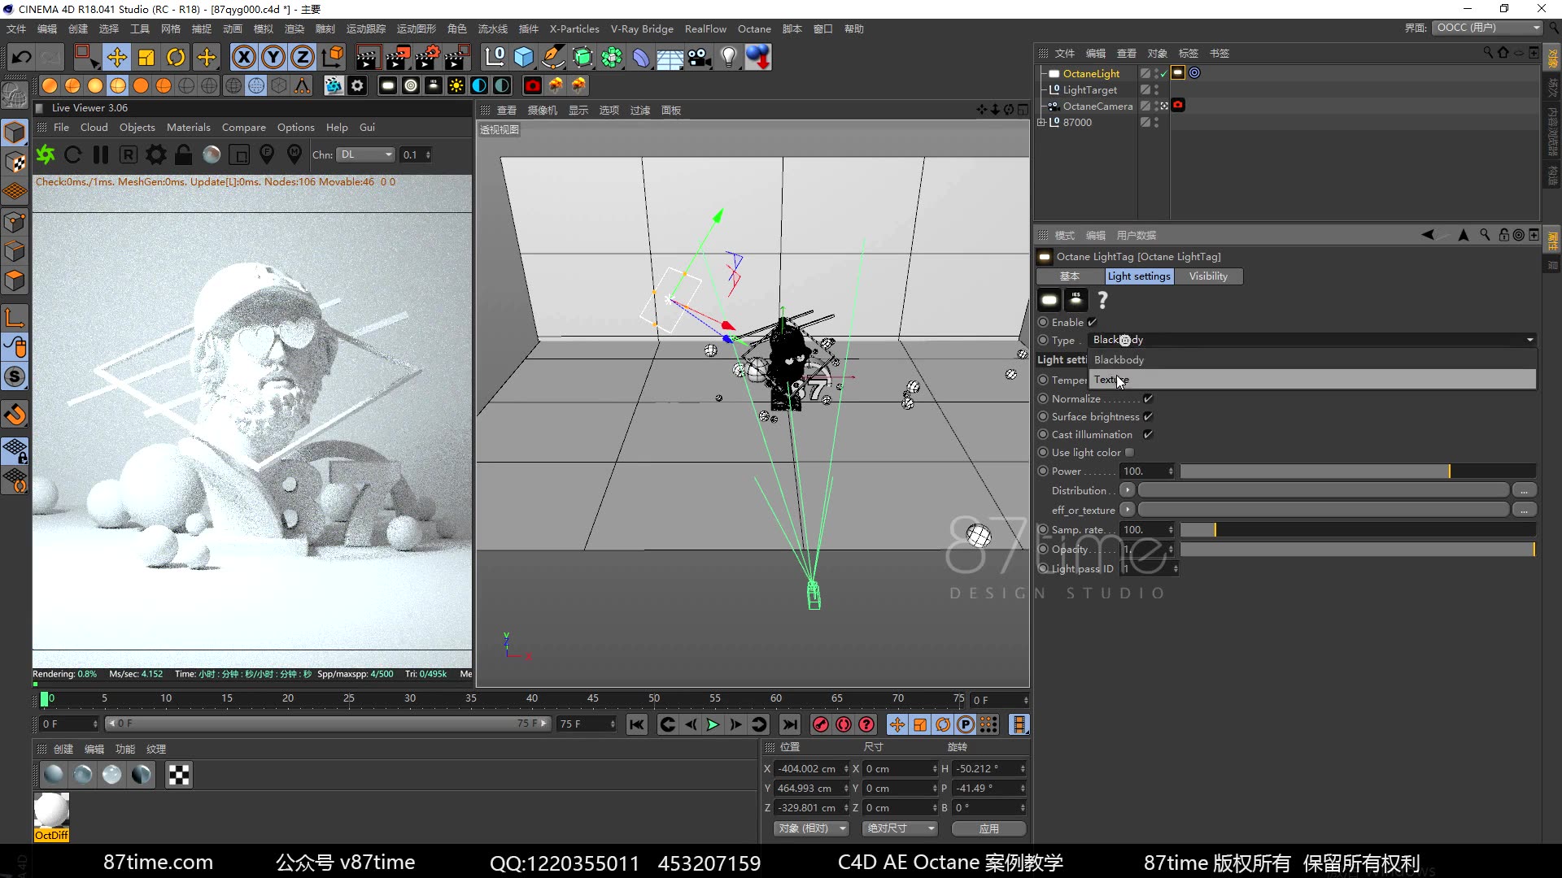Toggle OctaneLight visibility dots
This screenshot has width=1562, height=878.
(x=1156, y=73)
